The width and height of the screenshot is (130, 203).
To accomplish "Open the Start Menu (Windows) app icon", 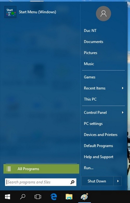I will pyautogui.click(x=10, y=12).
